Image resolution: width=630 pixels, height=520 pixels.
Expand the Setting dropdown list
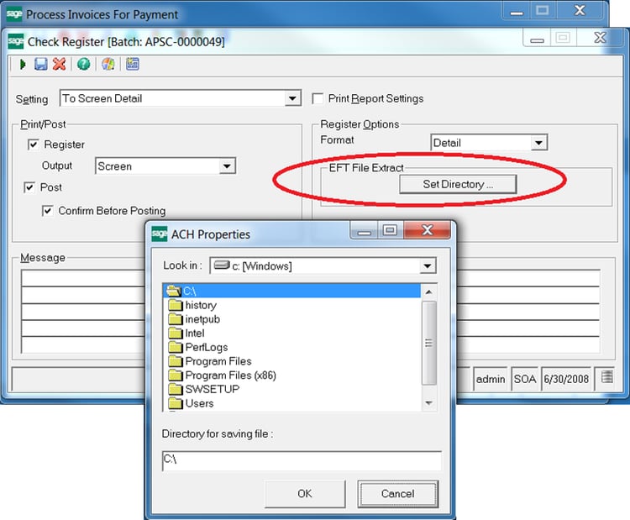coord(292,98)
